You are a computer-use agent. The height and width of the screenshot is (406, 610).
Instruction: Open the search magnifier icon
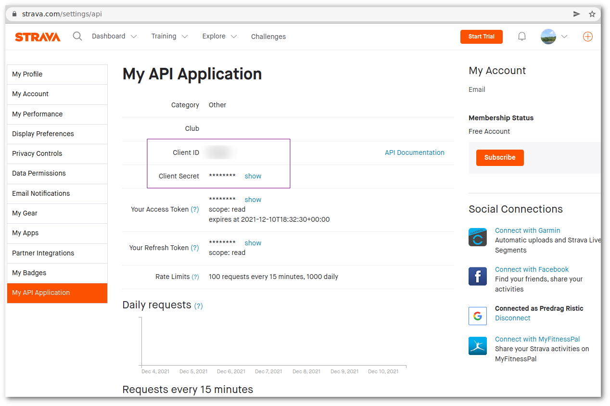(x=77, y=36)
